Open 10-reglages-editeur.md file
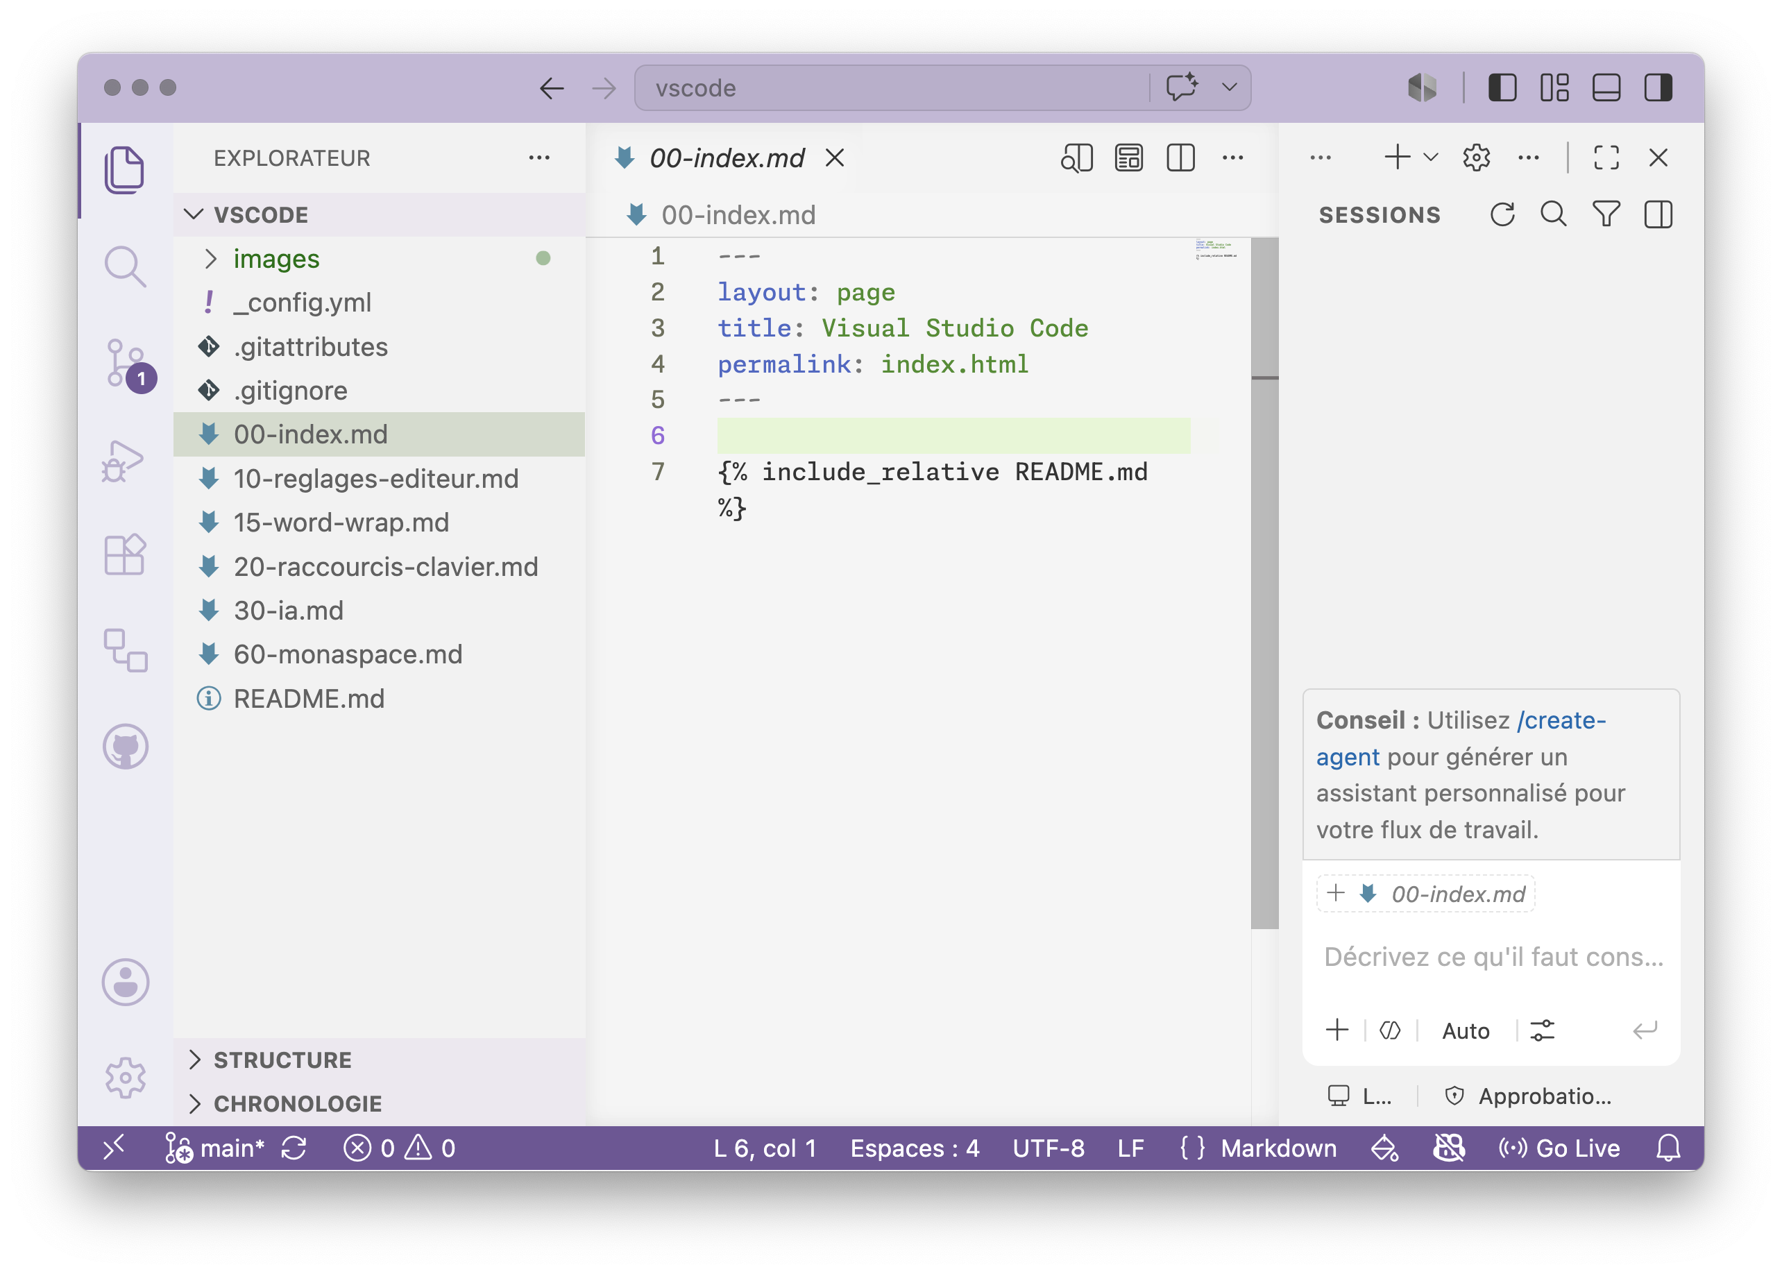 (x=380, y=477)
